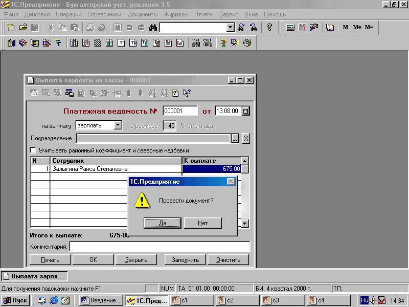Click the binoculars Find icon
This screenshot has height=307, width=409.
153,27
